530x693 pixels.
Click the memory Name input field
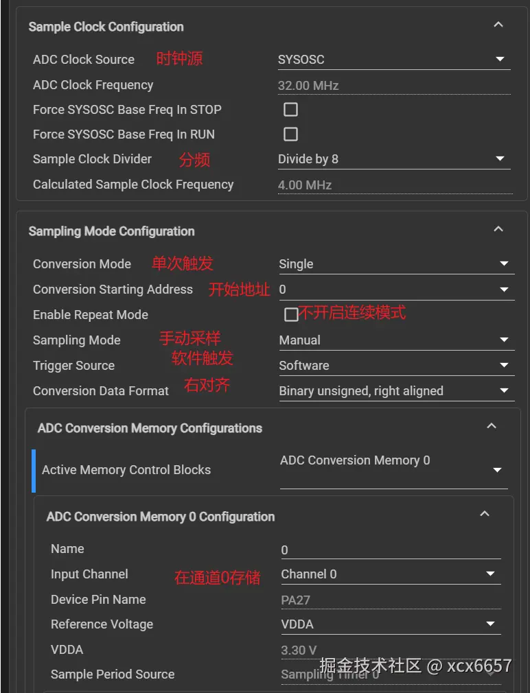pos(390,550)
